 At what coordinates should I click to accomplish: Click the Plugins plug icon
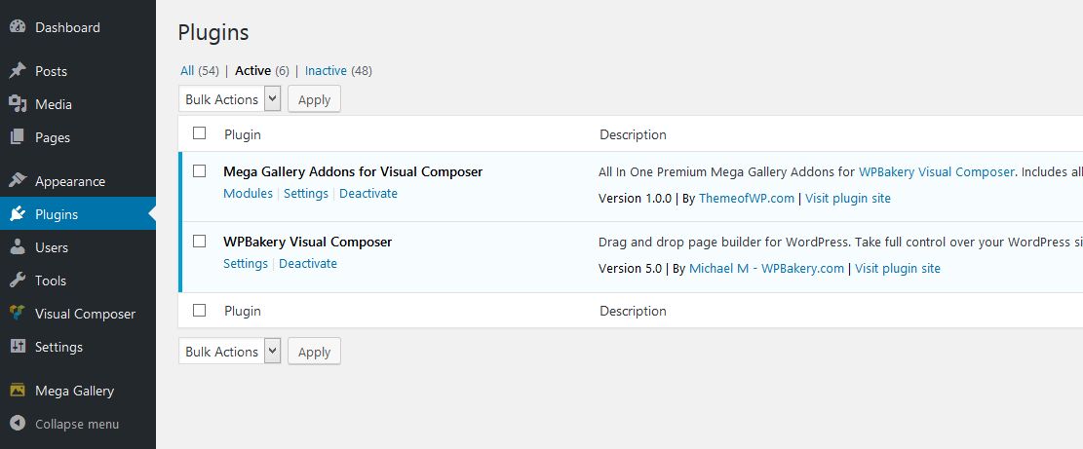[18, 214]
